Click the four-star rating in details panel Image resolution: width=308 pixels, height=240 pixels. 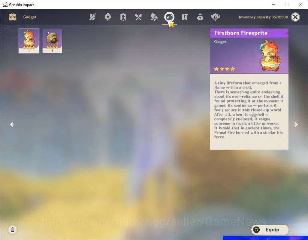(x=225, y=69)
